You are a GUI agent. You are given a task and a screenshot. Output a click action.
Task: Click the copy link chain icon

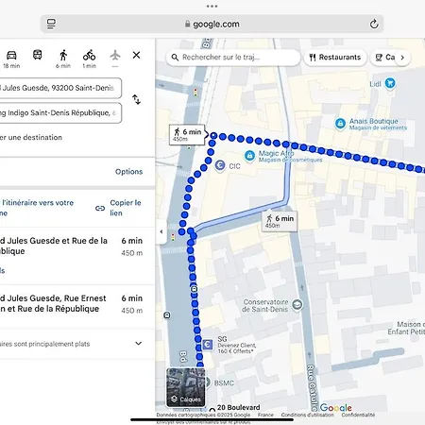point(100,208)
